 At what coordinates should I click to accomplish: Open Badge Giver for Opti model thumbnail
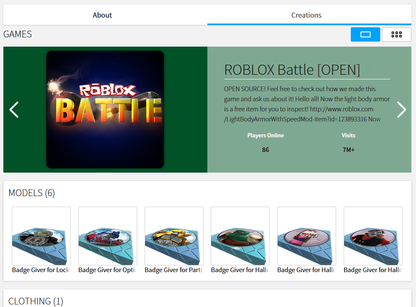tap(107, 236)
